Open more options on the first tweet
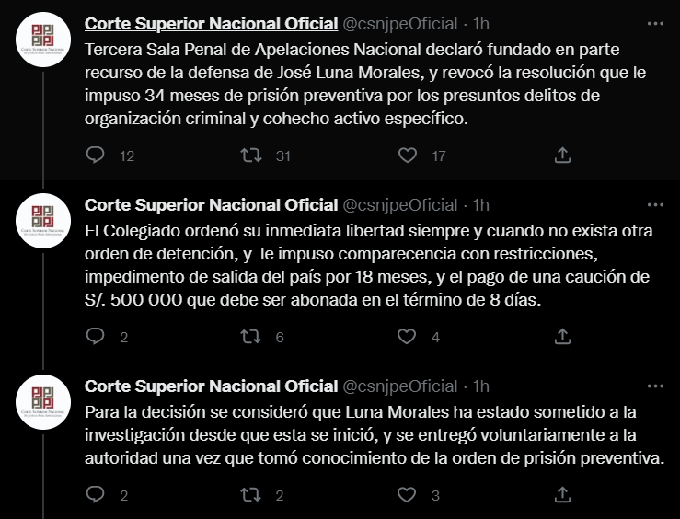The width and height of the screenshot is (680, 519). point(655,22)
